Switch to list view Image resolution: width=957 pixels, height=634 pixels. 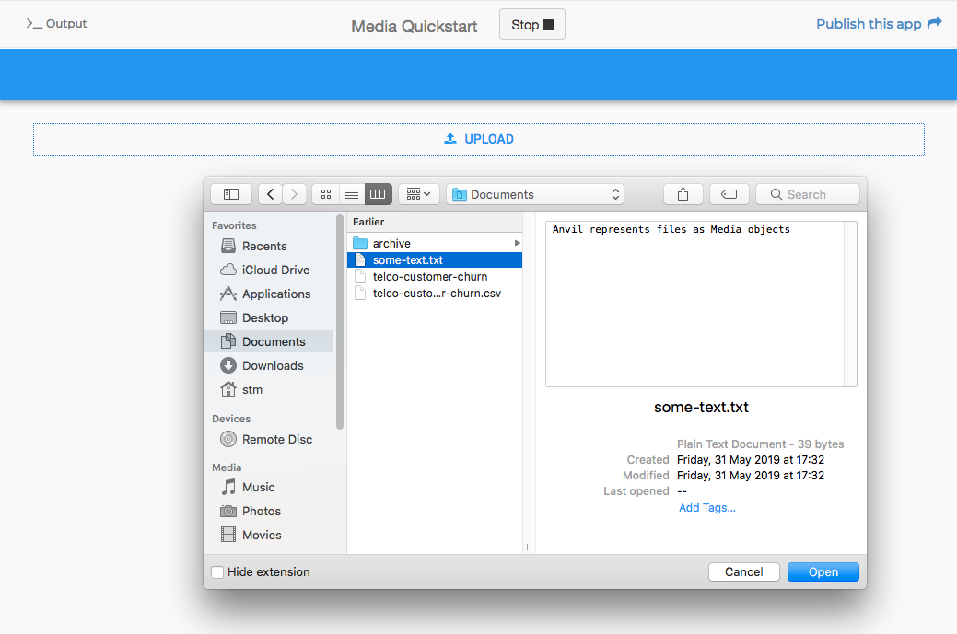[351, 194]
